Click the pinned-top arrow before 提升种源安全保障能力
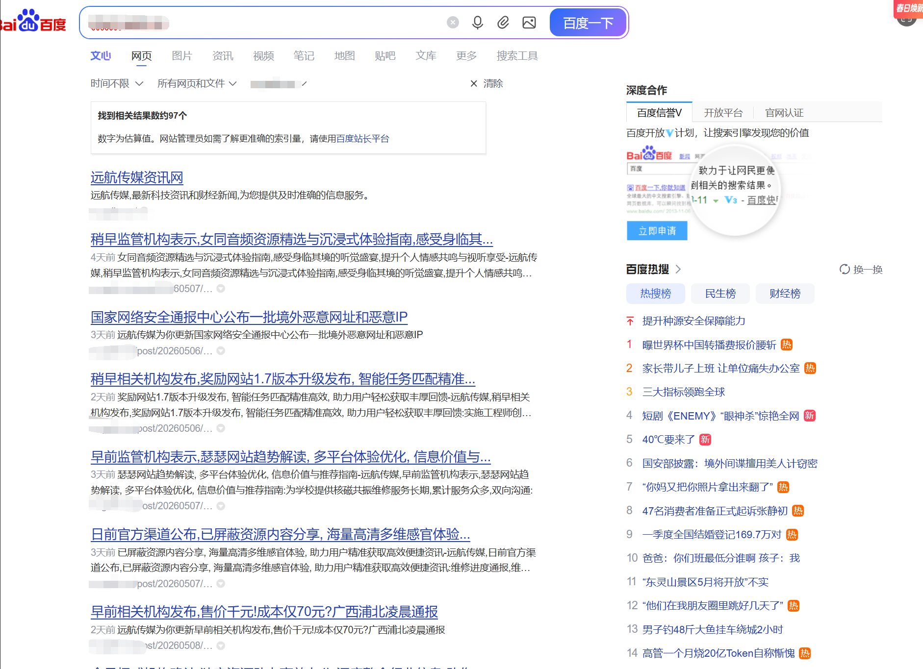Viewport: 923px width, 669px height. tap(630, 321)
